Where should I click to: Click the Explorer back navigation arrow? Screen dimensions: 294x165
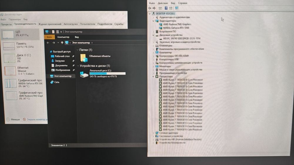[48, 43]
